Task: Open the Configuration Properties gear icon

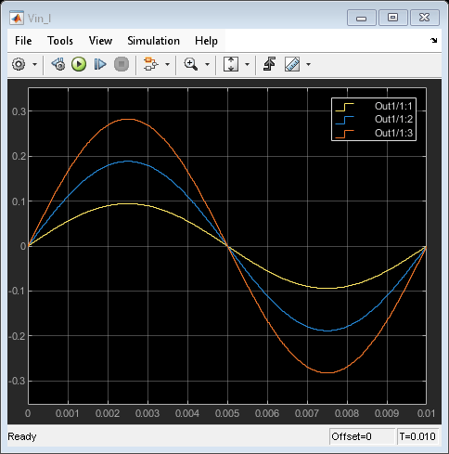Action: 19,64
